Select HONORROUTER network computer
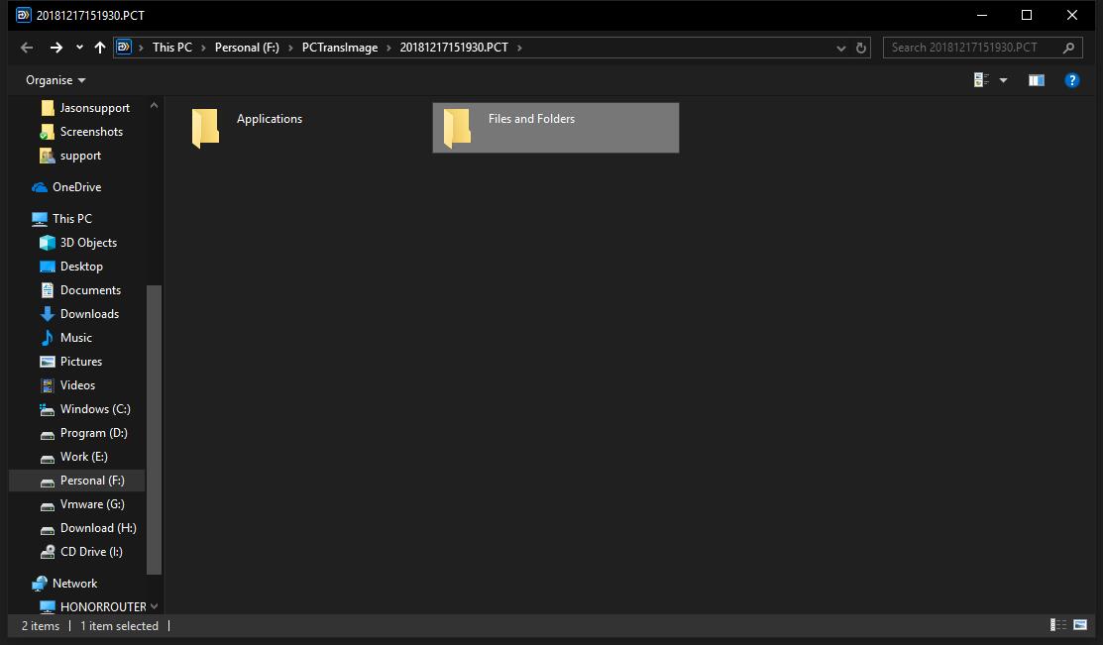Image resolution: width=1103 pixels, height=645 pixels. pos(93,607)
